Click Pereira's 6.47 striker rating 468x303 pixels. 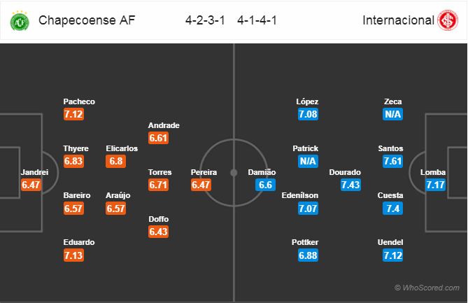[200, 185]
